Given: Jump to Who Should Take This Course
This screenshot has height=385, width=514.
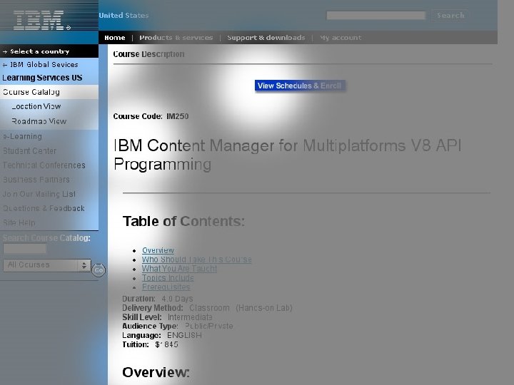Looking at the screenshot, I should click(x=197, y=260).
